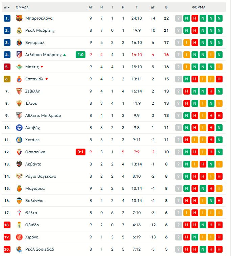The width and height of the screenshot is (231, 256).
Task: Click the Real Sociedad crest icon
Action: [19, 249]
